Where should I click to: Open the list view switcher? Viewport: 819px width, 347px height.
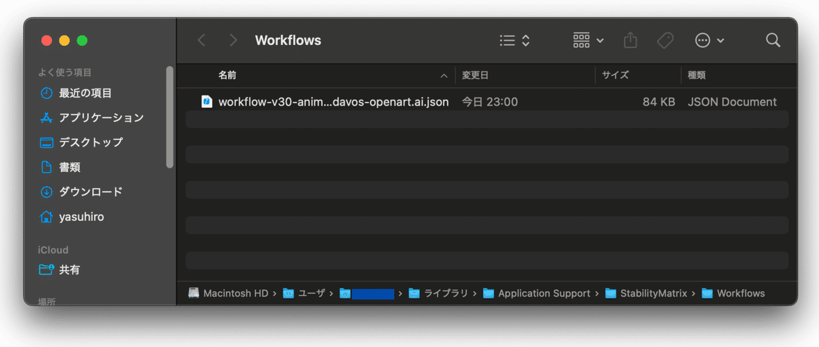pos(515,40)
